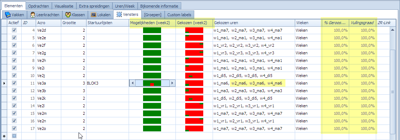Click Mogelijkheden color bar for Ve3a
Viewport: 400px width, 140px height.
pos(152,83)
